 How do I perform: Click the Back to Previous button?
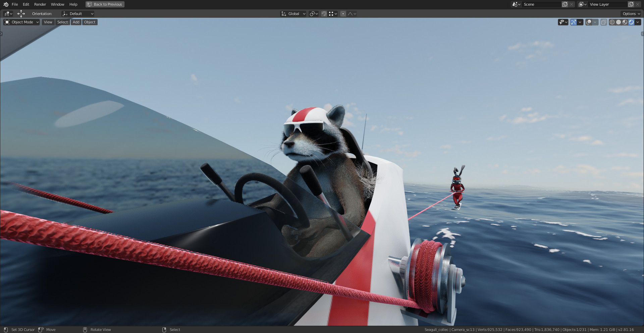[105, 4]
